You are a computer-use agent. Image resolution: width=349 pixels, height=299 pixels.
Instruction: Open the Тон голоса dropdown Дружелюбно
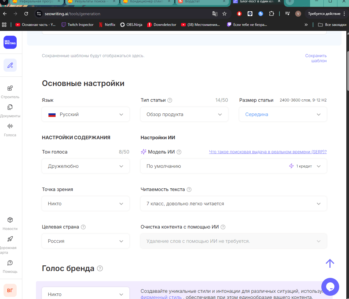coord(86,166)
